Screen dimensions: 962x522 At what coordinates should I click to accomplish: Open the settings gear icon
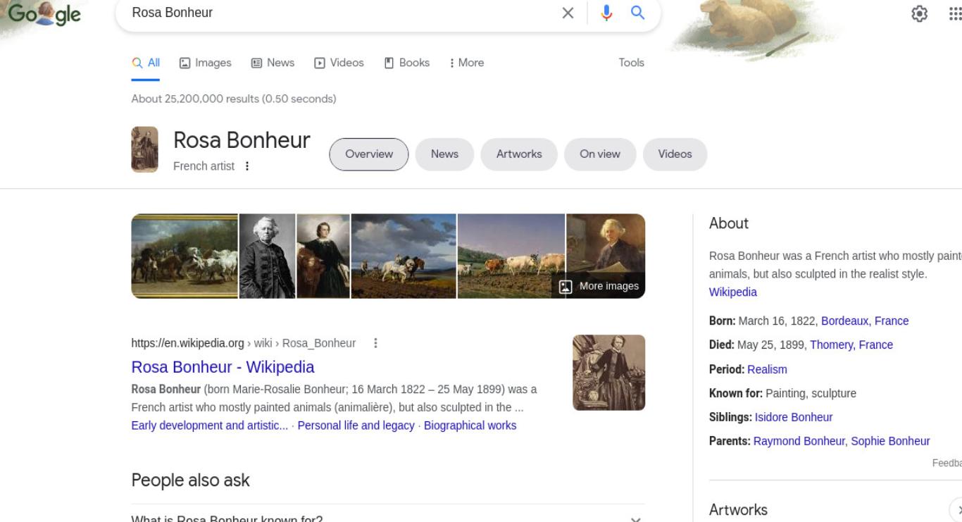(919, 13)
